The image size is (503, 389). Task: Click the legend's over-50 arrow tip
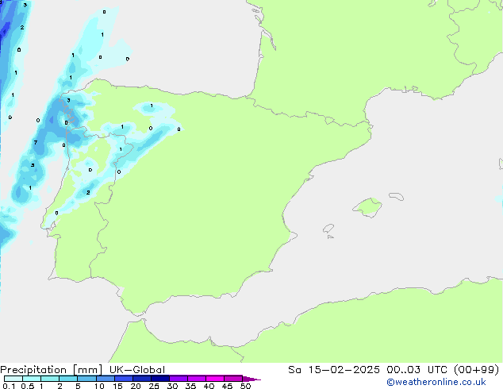click(251, 379)
